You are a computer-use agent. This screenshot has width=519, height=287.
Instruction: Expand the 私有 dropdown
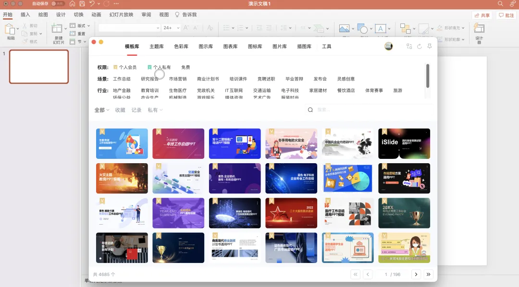tap(155, 110)
